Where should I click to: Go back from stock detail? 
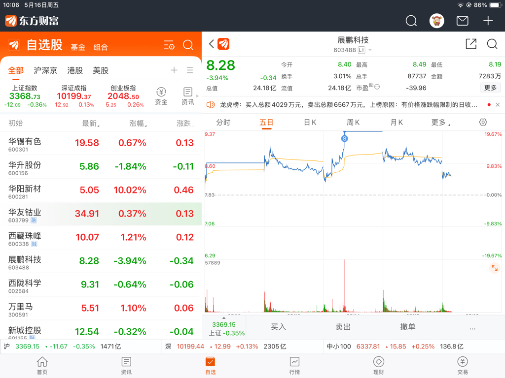tap(211, 44)
